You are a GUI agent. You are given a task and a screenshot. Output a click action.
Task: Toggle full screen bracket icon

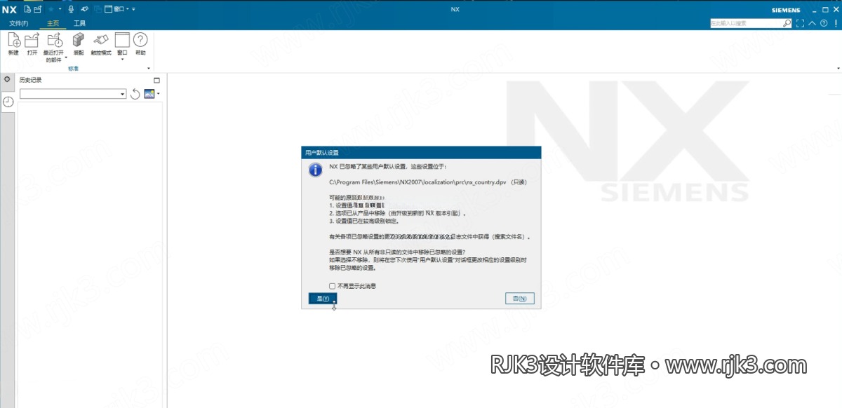tap(800, 23)
